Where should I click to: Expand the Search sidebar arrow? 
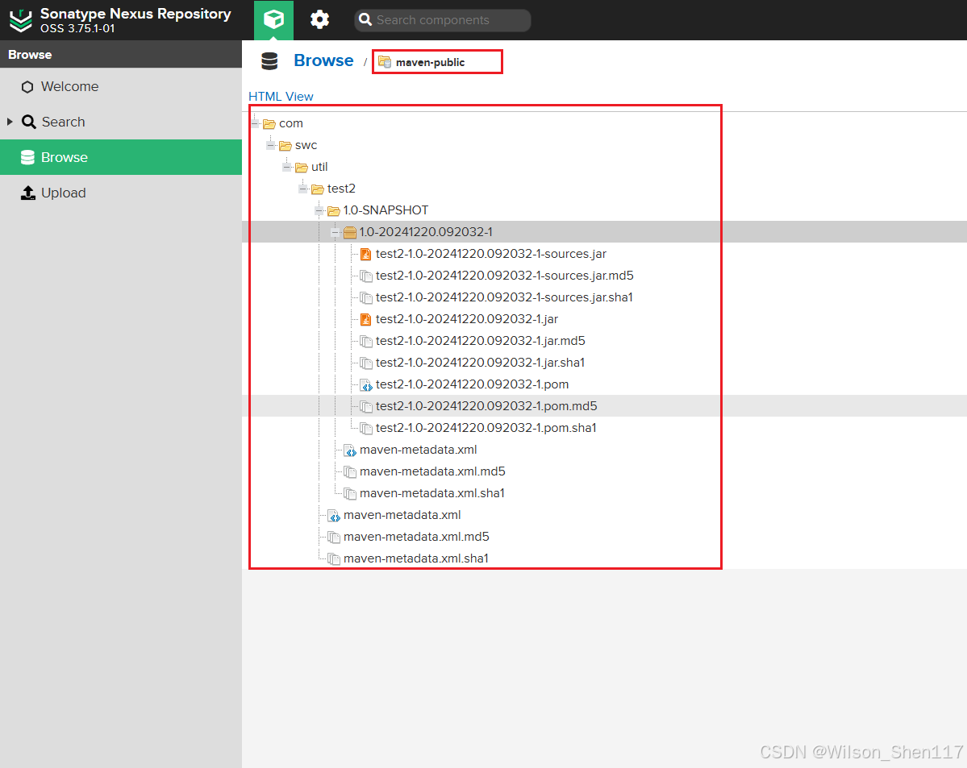(x=10, y=122)
